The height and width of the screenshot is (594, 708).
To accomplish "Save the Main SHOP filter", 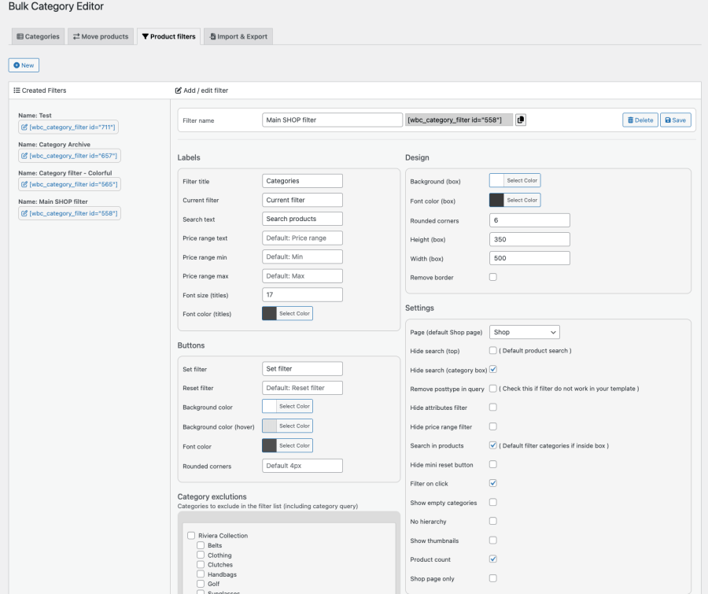I will tap(674, 119).
